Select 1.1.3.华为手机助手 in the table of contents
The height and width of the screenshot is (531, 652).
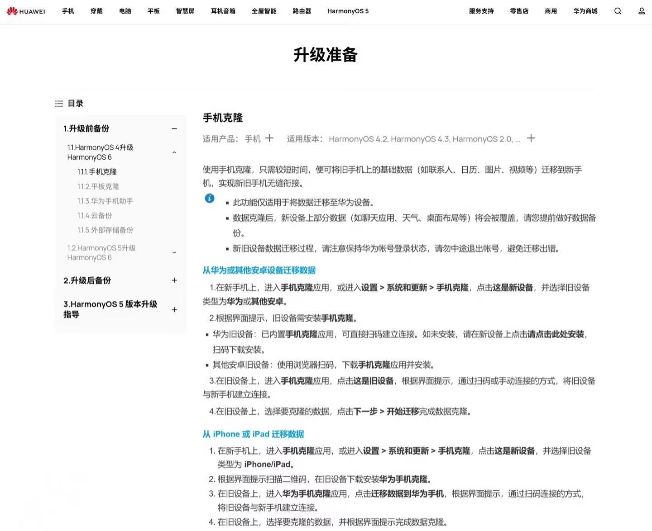(x=105, y=201)
